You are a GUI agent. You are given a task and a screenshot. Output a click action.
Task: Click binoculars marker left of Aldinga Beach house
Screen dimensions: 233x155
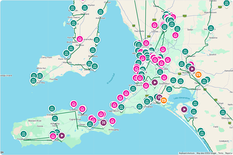pyautogui.click(x=133, y=89)
